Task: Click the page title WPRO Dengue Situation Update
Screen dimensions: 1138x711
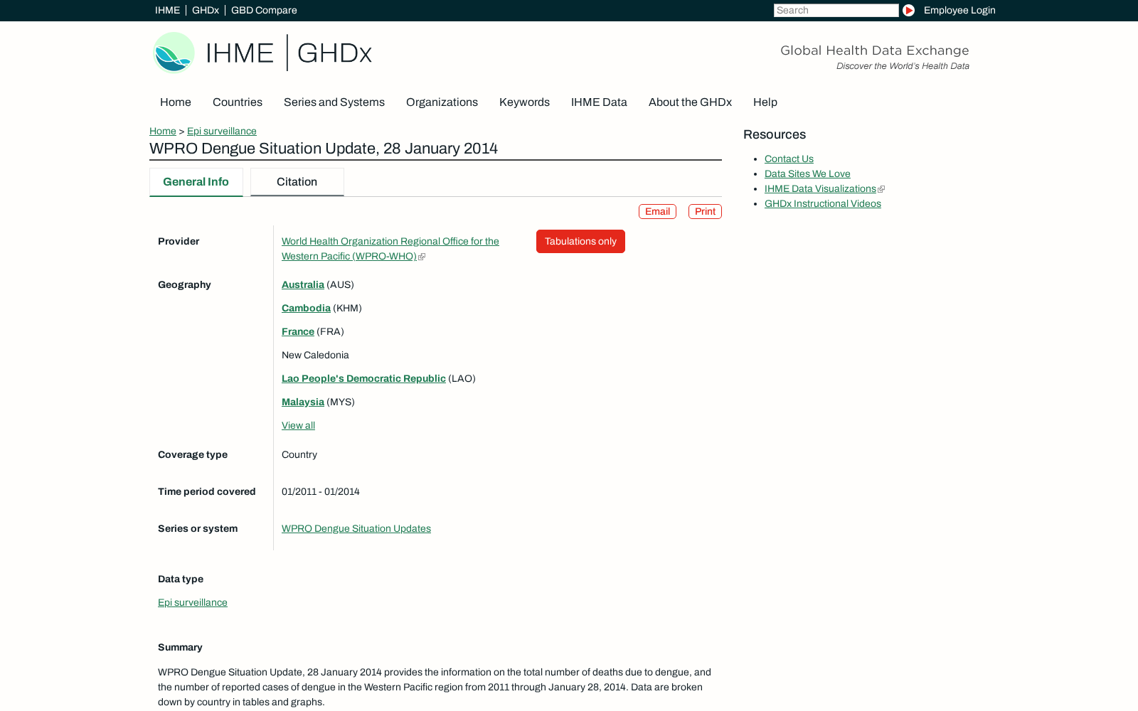Action: coord(324,149)
